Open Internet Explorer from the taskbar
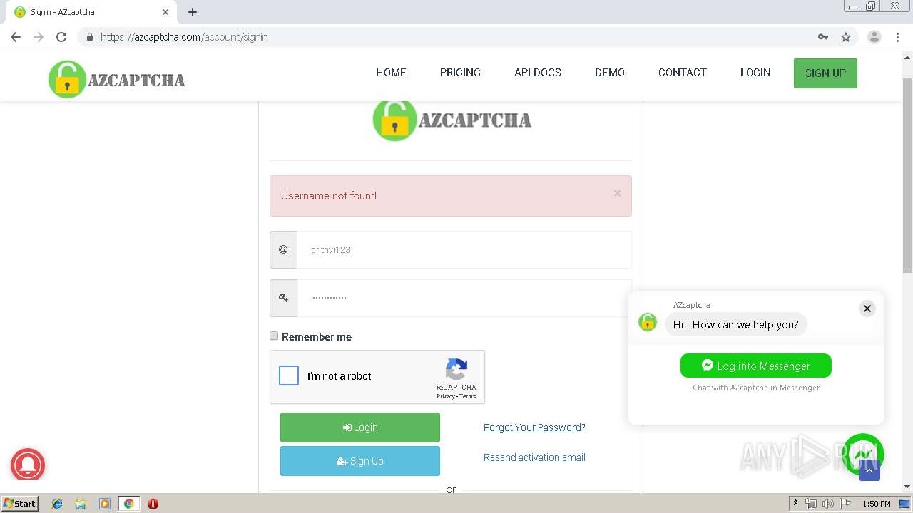The width and height of the screenshot is (913, 513). pos(57,504)
